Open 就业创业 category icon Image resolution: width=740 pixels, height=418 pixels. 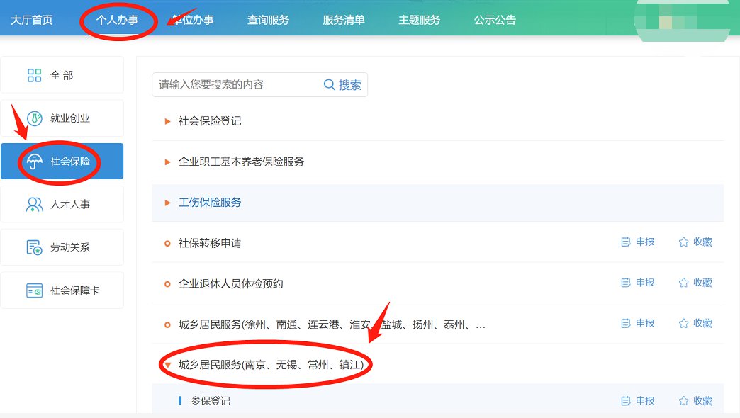[x=34, y=118]
